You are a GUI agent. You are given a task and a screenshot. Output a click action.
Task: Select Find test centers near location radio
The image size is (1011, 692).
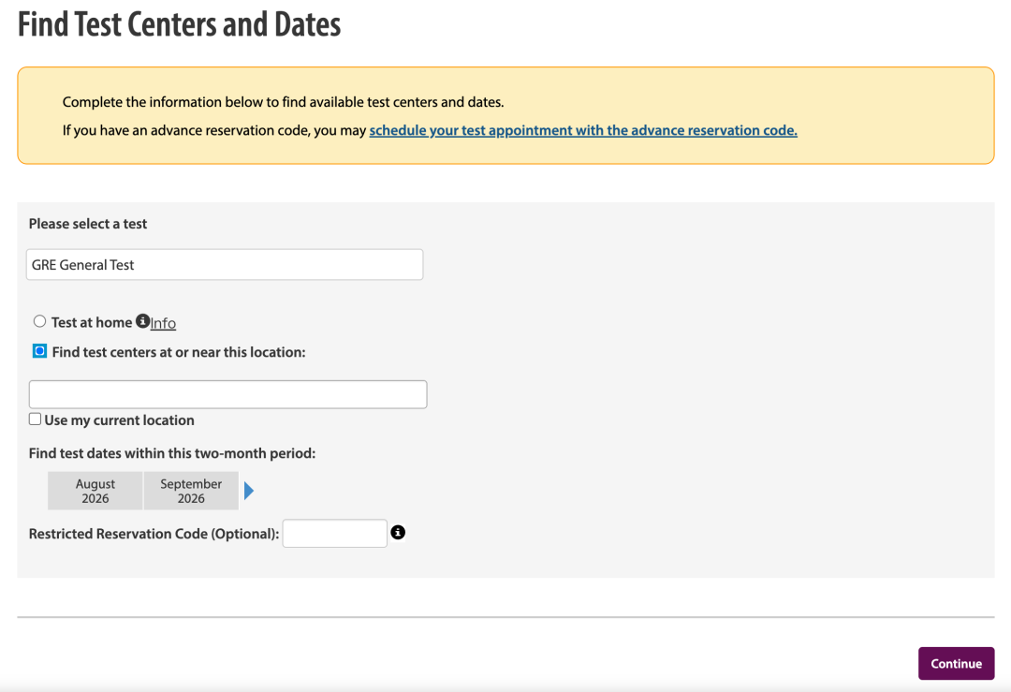coord(40,351)
